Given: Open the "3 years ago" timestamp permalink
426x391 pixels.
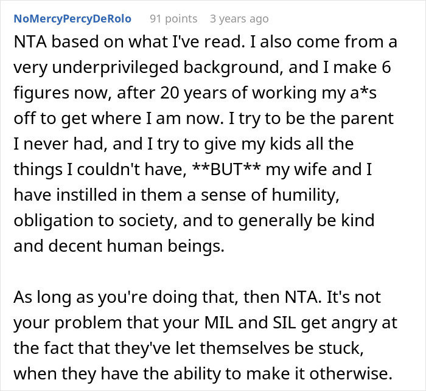Looking at the screenshot, I should pos(239,19).
